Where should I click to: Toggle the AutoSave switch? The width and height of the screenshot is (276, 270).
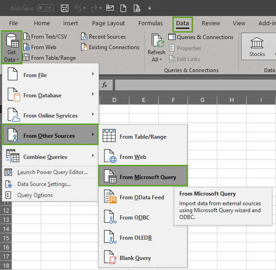click(x=45, y=8)
